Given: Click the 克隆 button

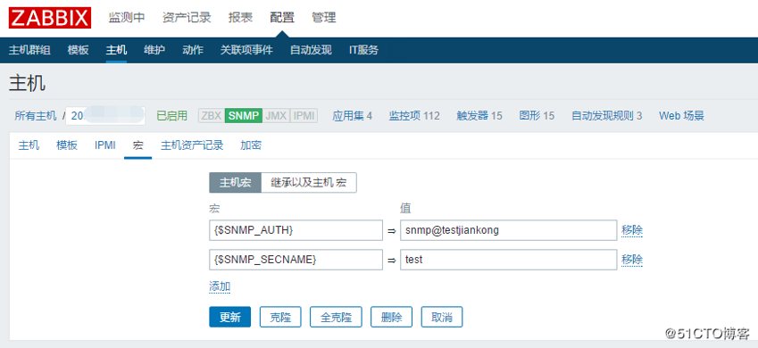Looking at the screenshot, I should 280,317.
